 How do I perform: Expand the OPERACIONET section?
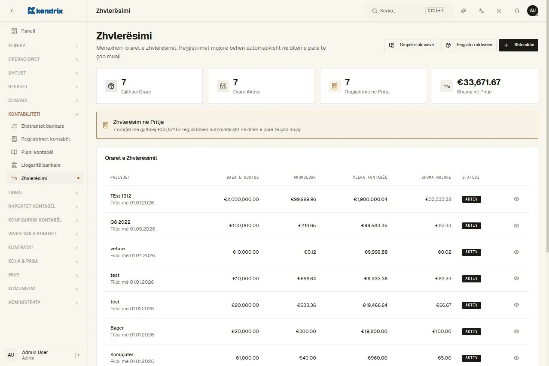tap(43, 59)
